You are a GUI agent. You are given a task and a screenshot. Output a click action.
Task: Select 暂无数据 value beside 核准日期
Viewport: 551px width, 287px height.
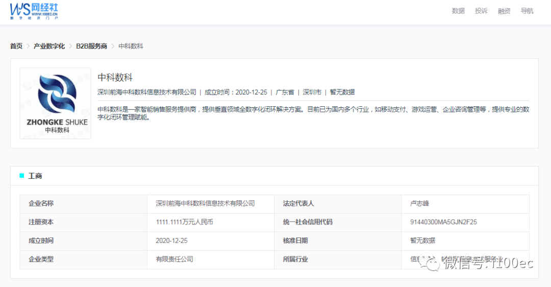point(465,241)
